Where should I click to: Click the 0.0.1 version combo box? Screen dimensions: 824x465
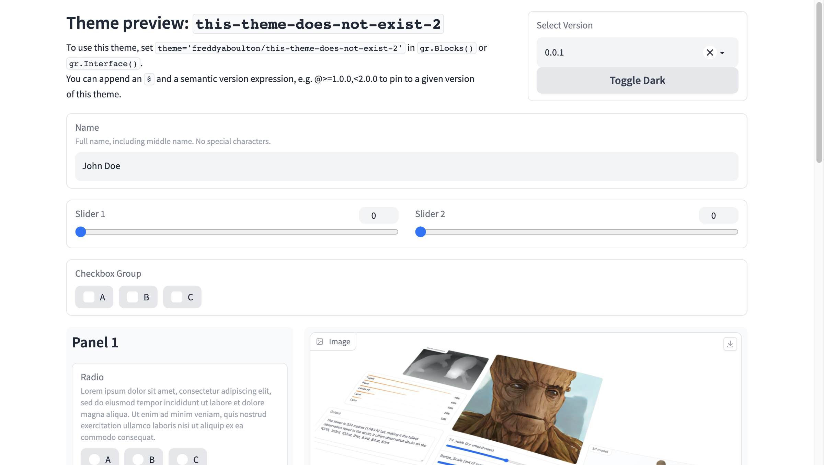637,52
